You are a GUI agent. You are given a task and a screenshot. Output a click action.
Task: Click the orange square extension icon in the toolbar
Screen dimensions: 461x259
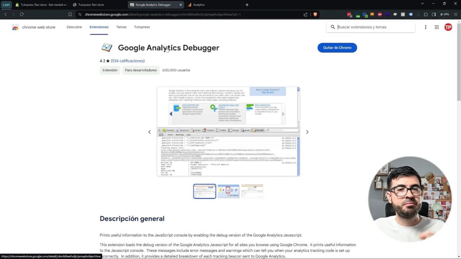(x=372, y=14)
